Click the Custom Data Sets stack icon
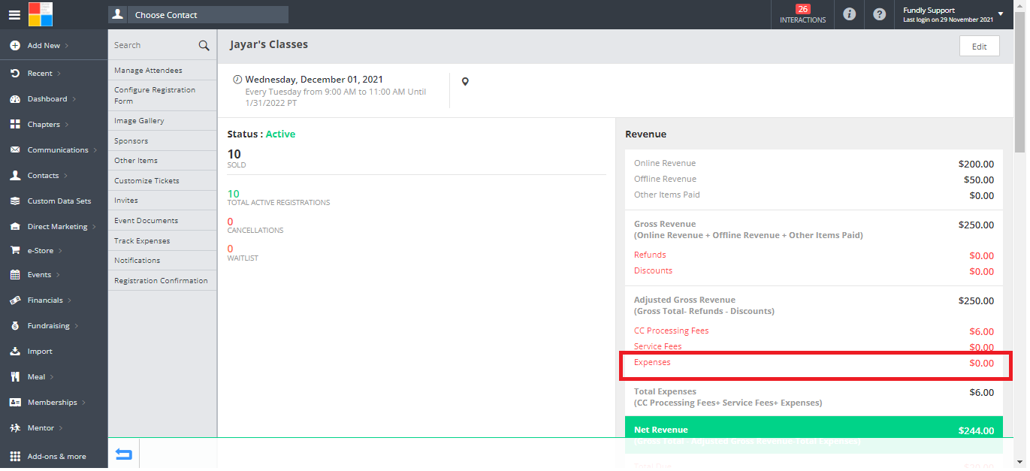This screenshot has height=471, width=1030. click(x=15, y=201)
